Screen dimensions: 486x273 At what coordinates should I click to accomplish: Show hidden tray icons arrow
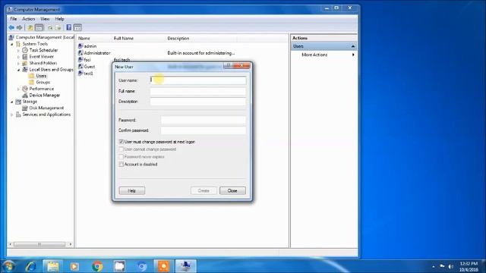tap(434, 266)
